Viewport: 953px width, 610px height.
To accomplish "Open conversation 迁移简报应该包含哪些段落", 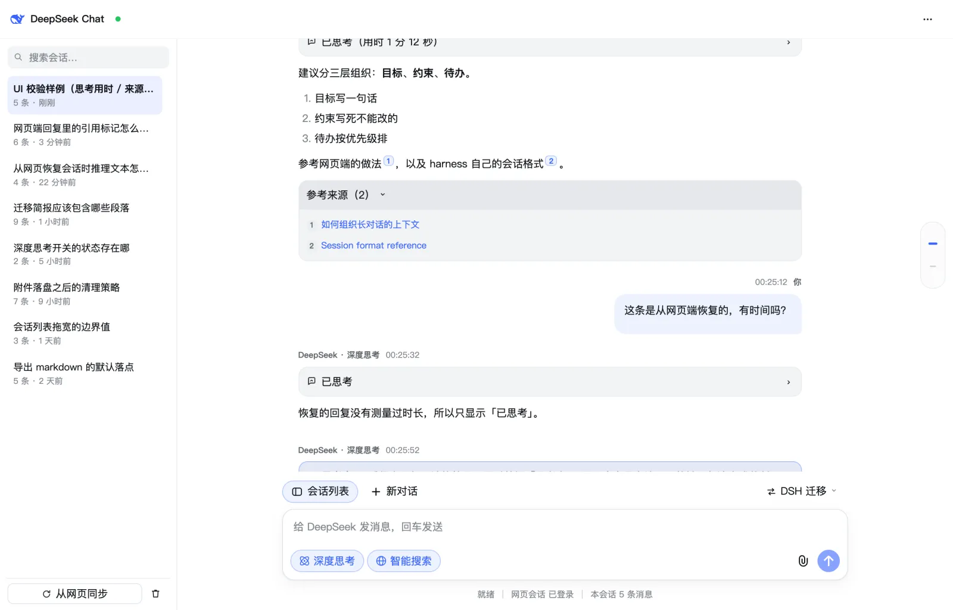I will pos(85,214).
